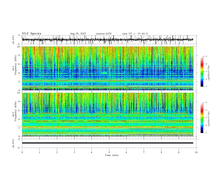The height and width of the screenshot is (171, 221).
Task: Select the date text "Aug.28, 2025"
Action: (x=78, y=34)
